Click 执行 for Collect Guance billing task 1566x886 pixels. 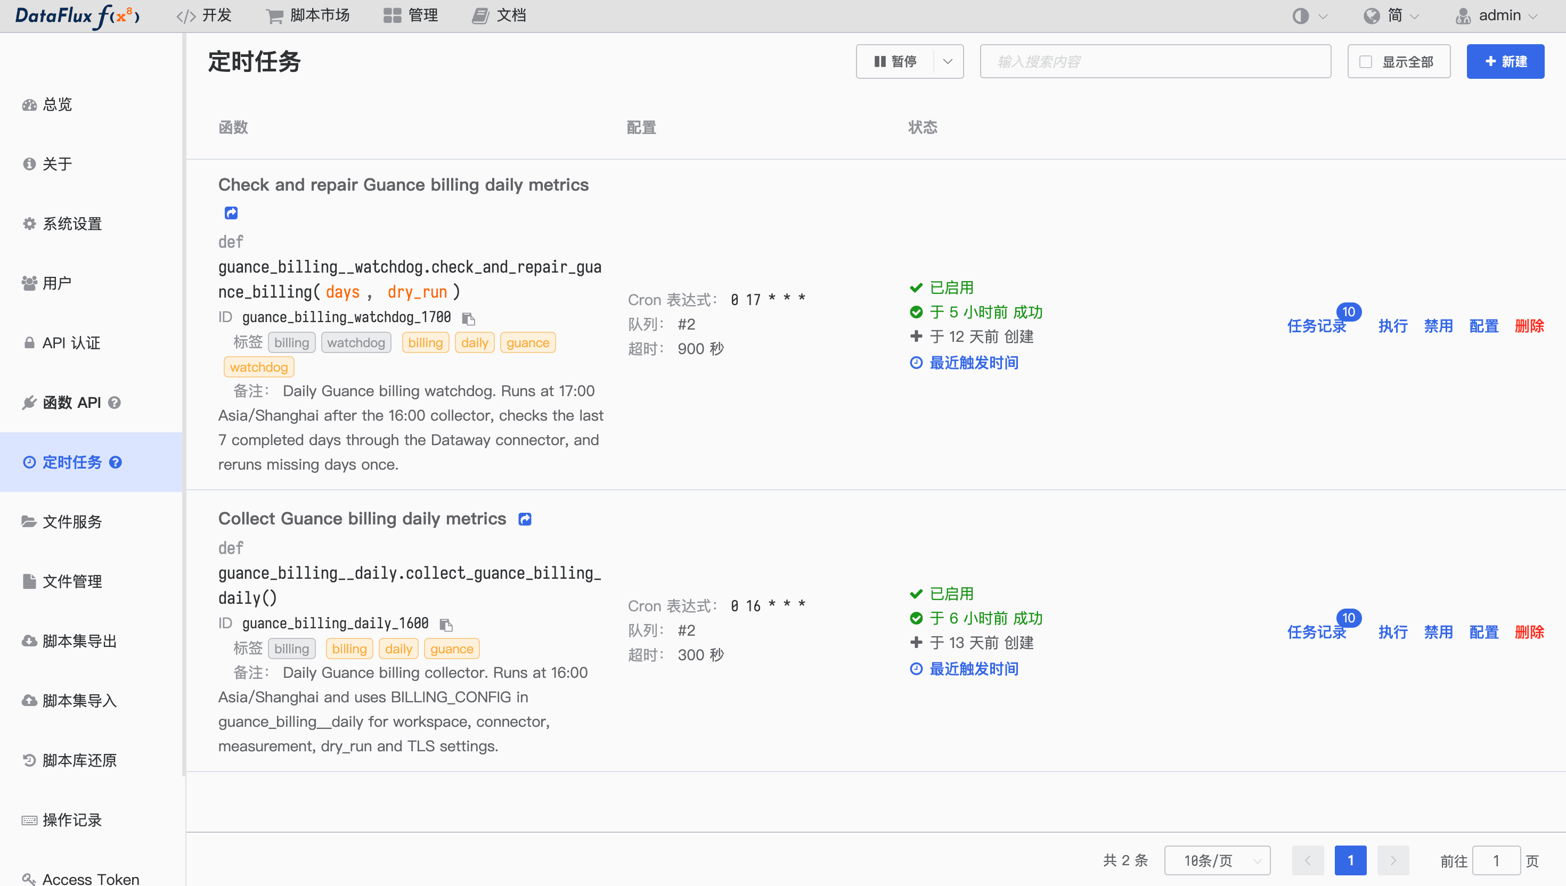(1393, 632)
